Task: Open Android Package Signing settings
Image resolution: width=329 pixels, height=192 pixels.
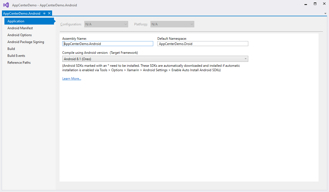Action: tap(26, 42)
